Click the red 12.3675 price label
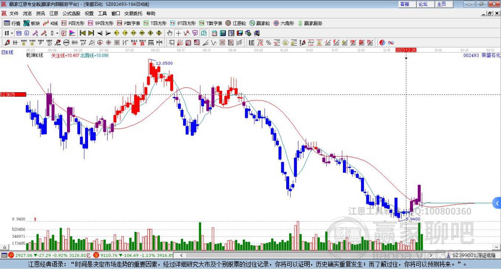Screen dimensions: 501x269 click(x=13, y=95)
